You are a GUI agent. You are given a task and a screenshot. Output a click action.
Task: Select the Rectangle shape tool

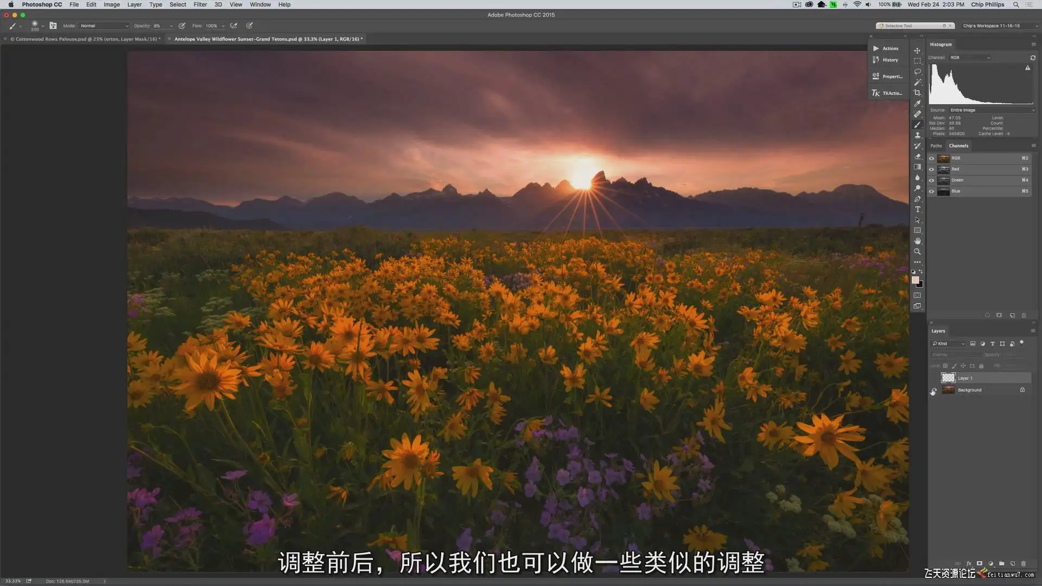pyautogui.click(x=917, y=231)
